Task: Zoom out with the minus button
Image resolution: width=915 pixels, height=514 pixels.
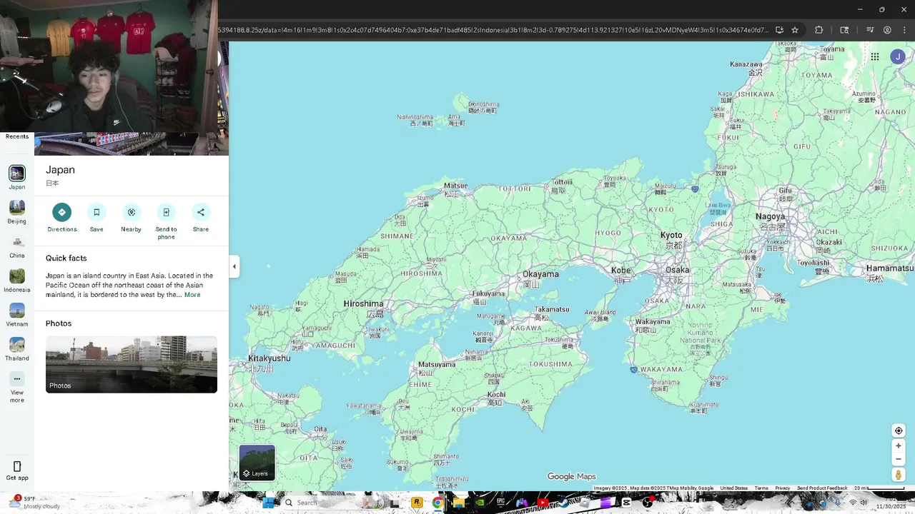Action: point(899,459)
